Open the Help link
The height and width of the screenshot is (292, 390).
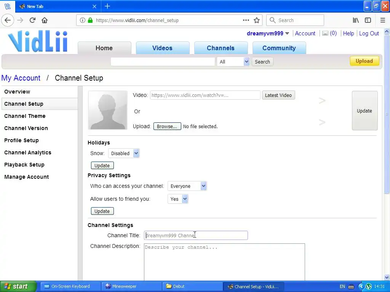348,33
